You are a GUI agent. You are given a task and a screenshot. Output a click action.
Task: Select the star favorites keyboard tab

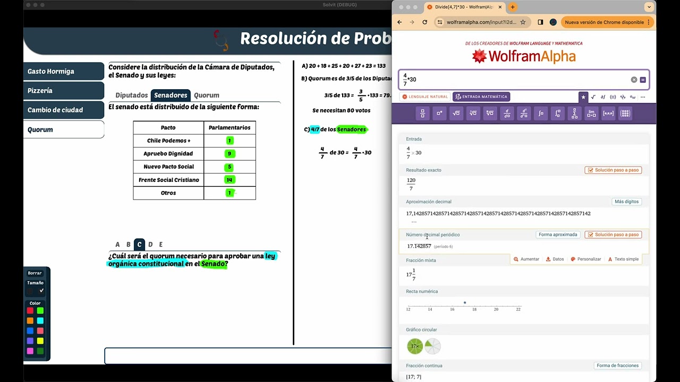point(583,97)
